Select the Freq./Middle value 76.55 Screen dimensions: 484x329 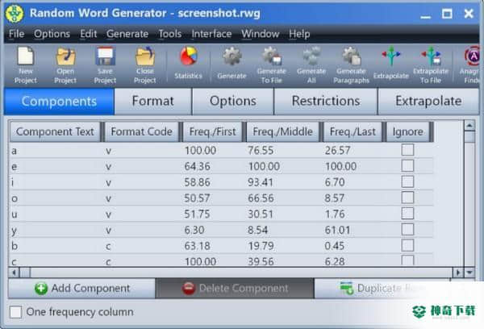(x=261, y=151)
